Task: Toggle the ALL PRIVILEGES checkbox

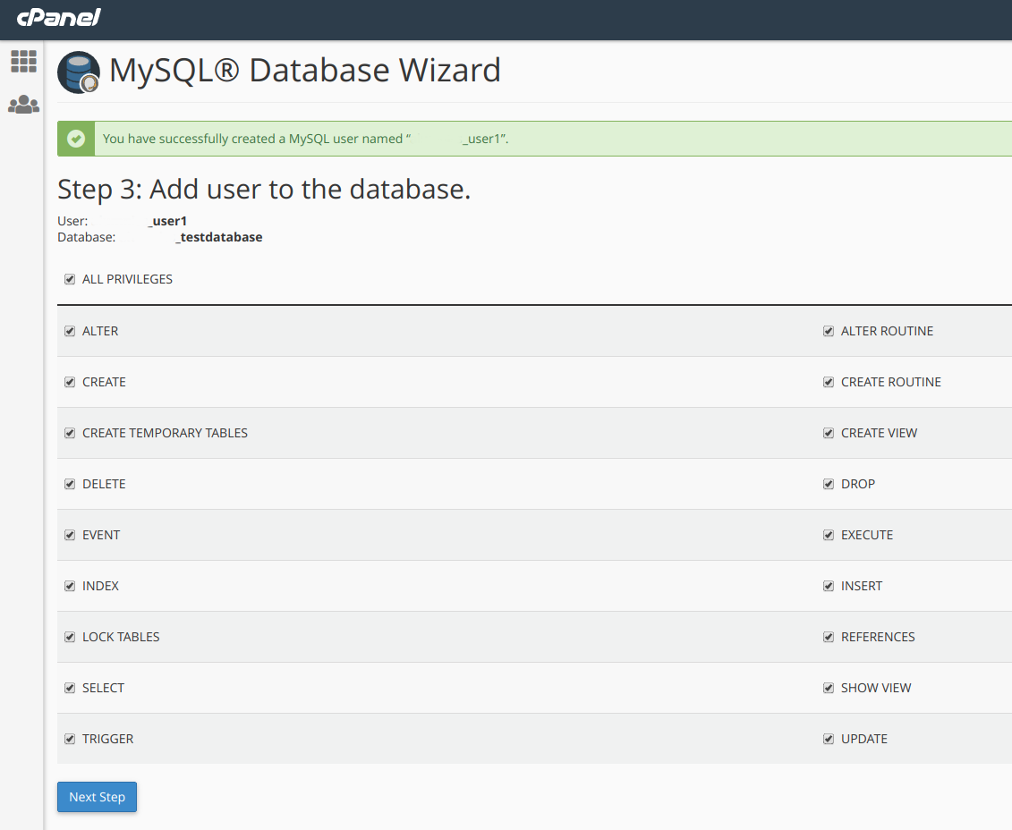Action: click(x=70, y=280)
